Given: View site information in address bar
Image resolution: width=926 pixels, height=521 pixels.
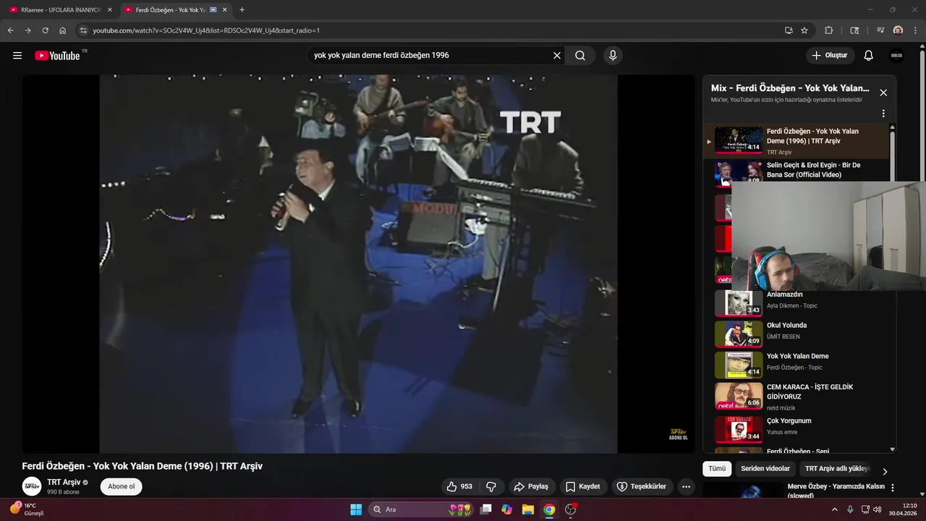Looking at the screenshot, I should pos(83,30).
